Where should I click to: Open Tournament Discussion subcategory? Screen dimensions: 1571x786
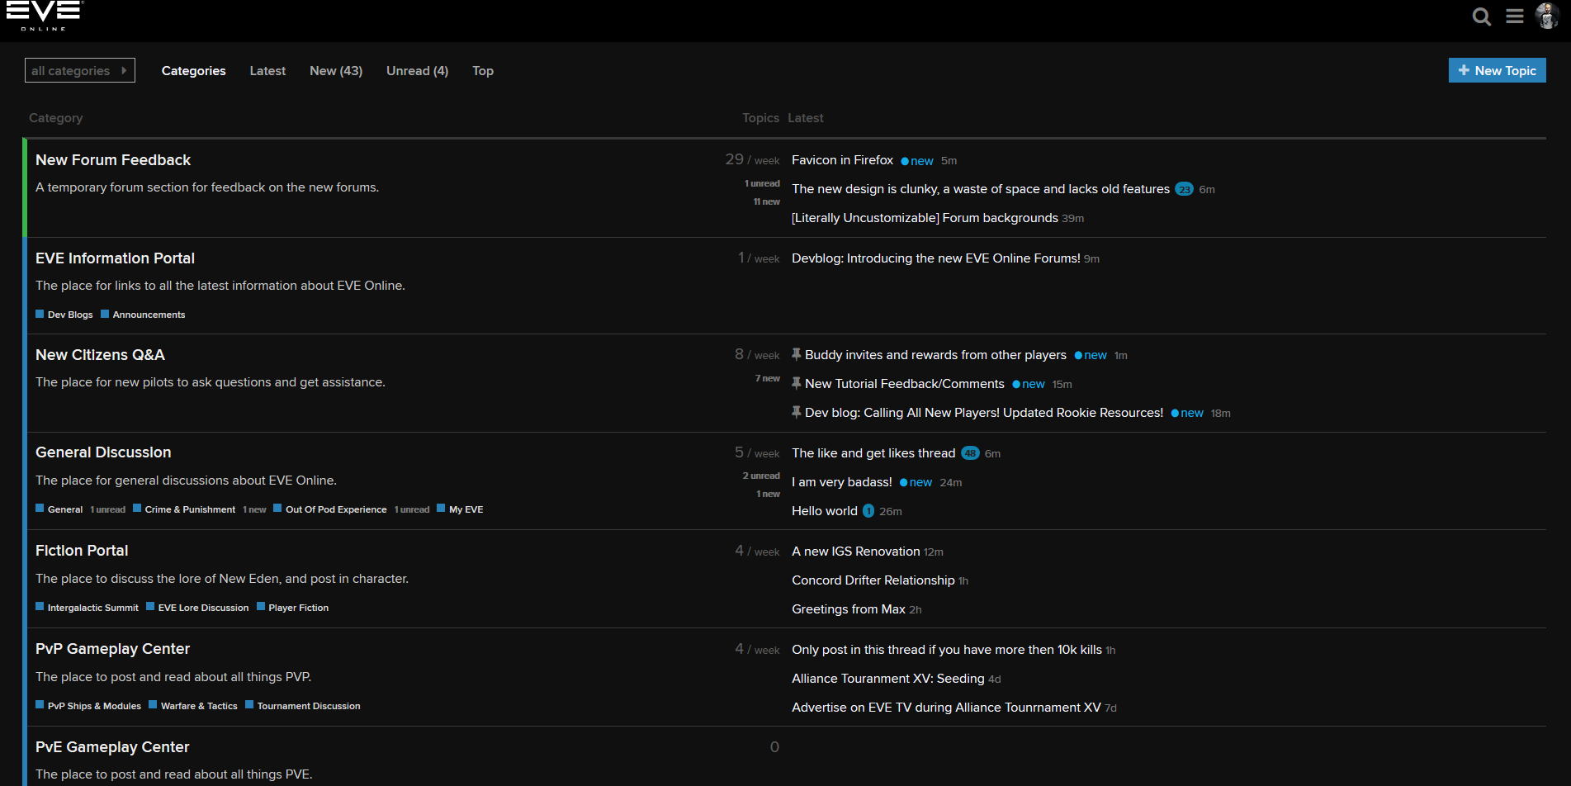[303, 706]
